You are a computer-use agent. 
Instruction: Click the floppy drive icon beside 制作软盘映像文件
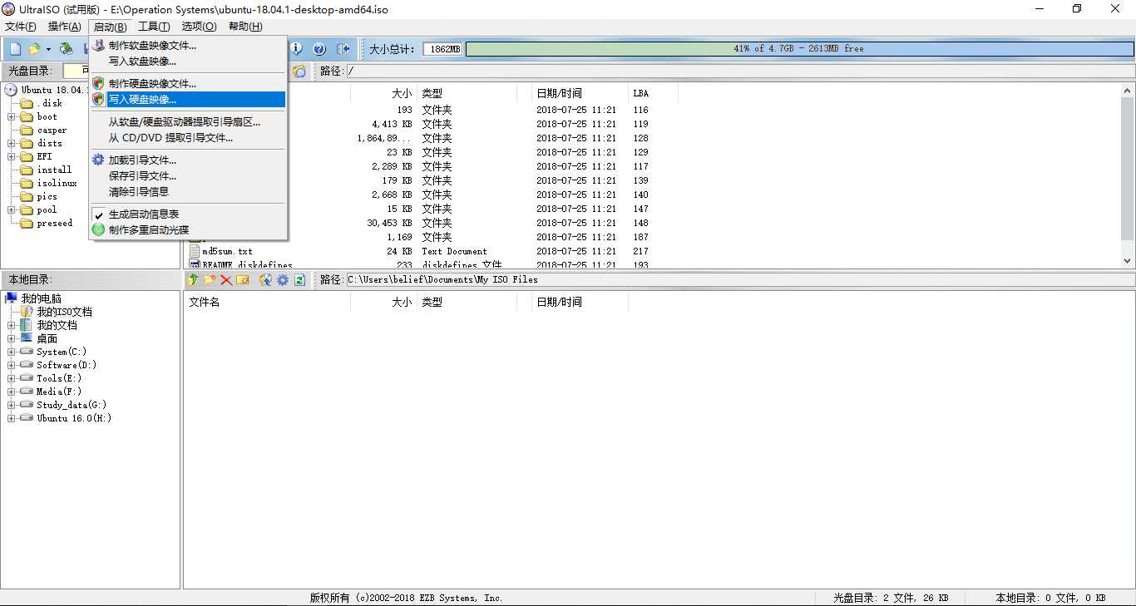(x=98, y=45)
